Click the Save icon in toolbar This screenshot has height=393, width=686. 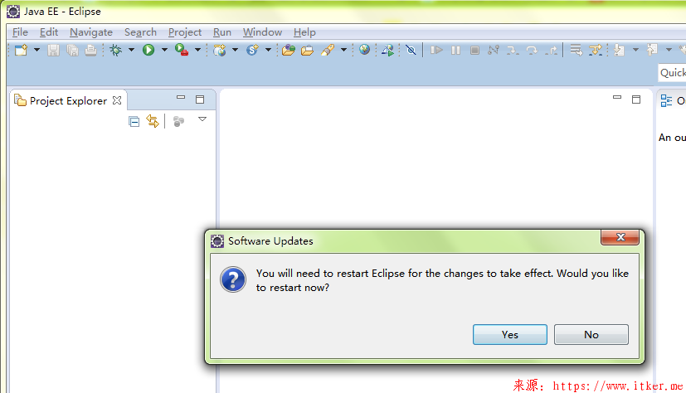(53, 51)
